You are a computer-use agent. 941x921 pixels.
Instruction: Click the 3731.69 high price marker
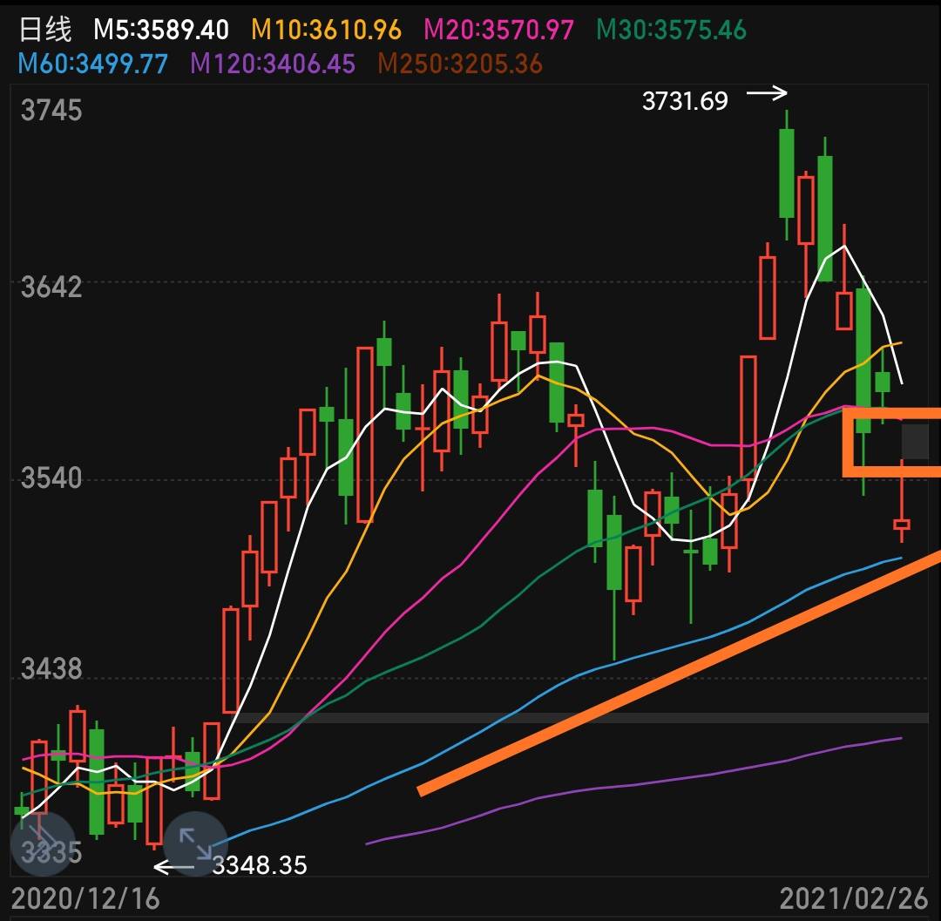(x=685, y=101)
